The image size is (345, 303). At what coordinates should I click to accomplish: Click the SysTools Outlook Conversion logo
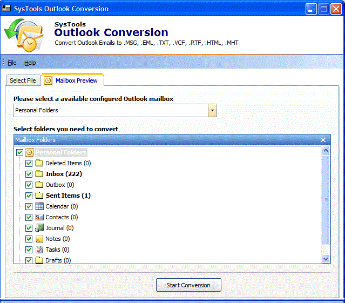click(24, 35)
